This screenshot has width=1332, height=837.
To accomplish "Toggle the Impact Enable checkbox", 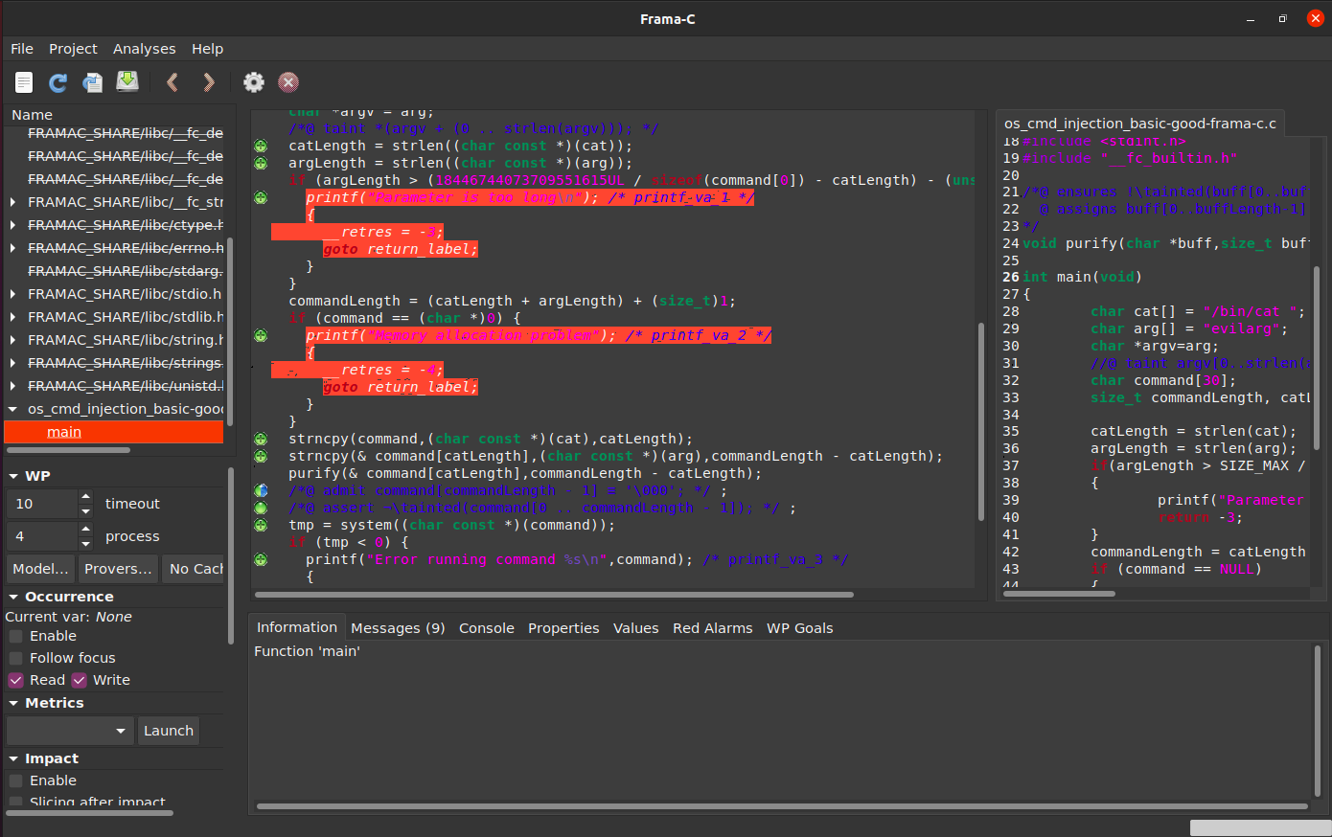I will (16, 780).
